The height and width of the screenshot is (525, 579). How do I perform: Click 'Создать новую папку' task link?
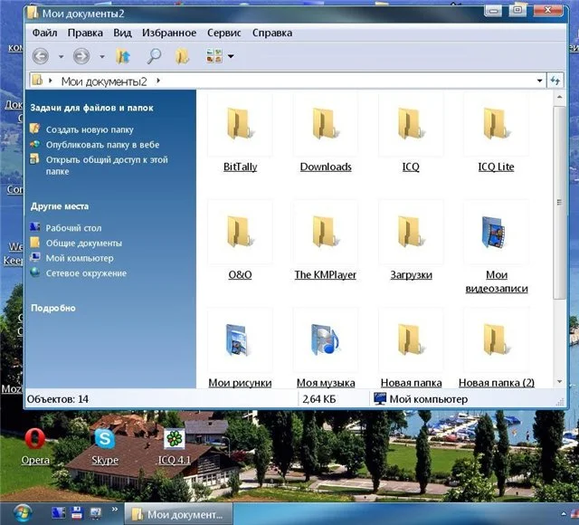point(89,129)
